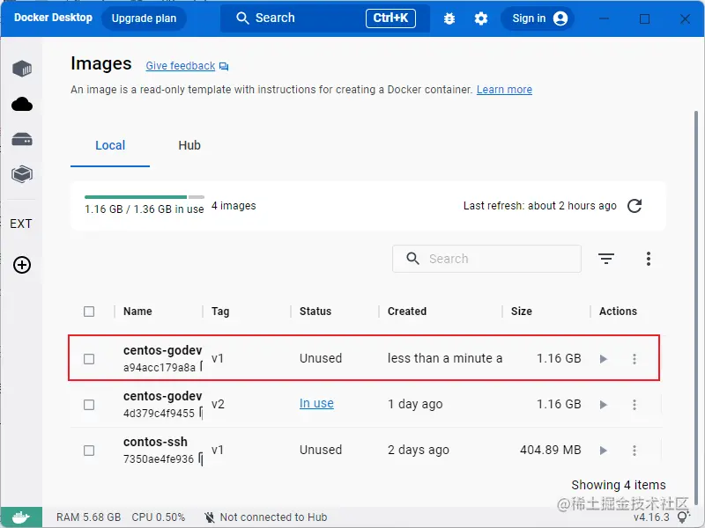Check the centos-godev v1 image checkbox
705x528 pixels.
coord(89,359)
